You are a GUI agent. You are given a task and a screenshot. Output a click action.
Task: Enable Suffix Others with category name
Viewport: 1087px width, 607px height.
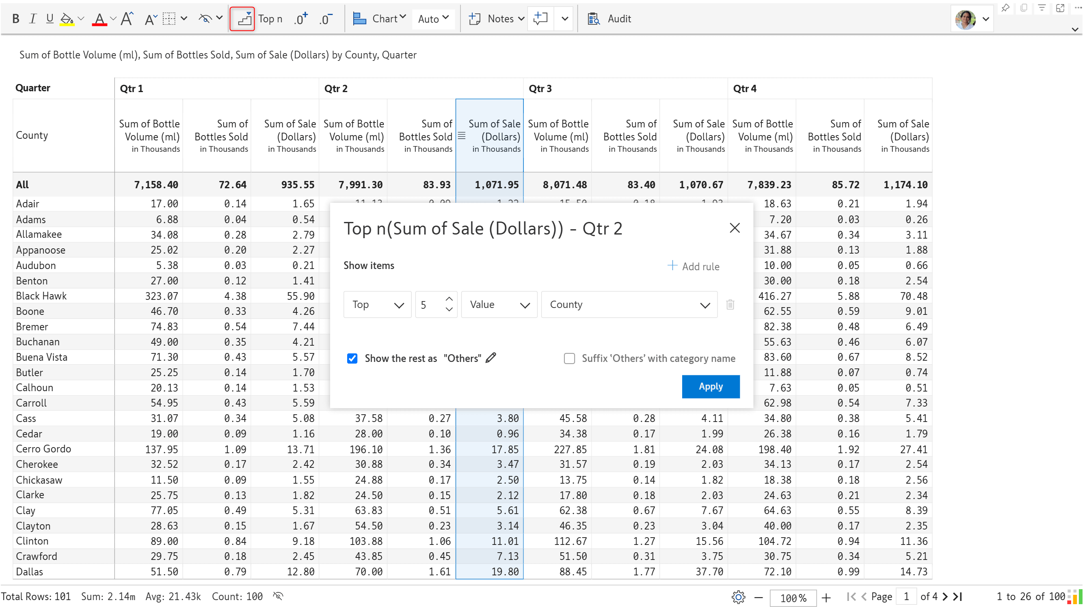tap(570, 358)
